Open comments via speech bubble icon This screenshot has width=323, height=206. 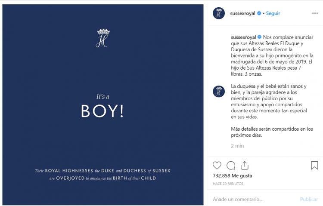pyautogui.click(x=231, y=166)
